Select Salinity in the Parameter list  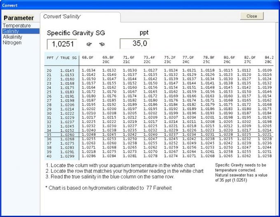coord(21,31)
